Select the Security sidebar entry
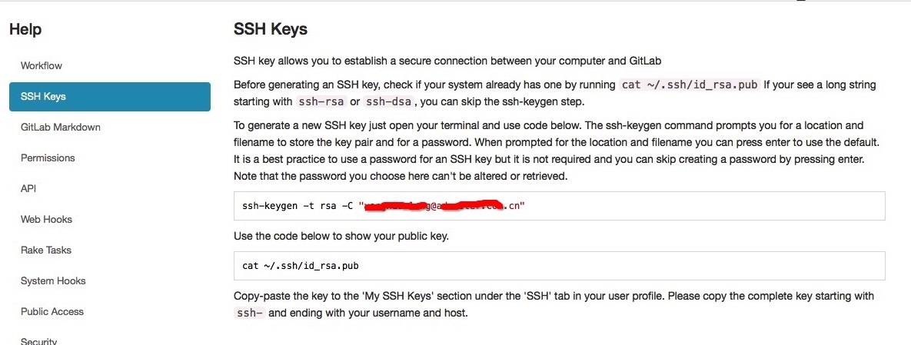Image resolution: width=911 pixels, height=345 pixels. pyautogui.click(x=39, y=341)
